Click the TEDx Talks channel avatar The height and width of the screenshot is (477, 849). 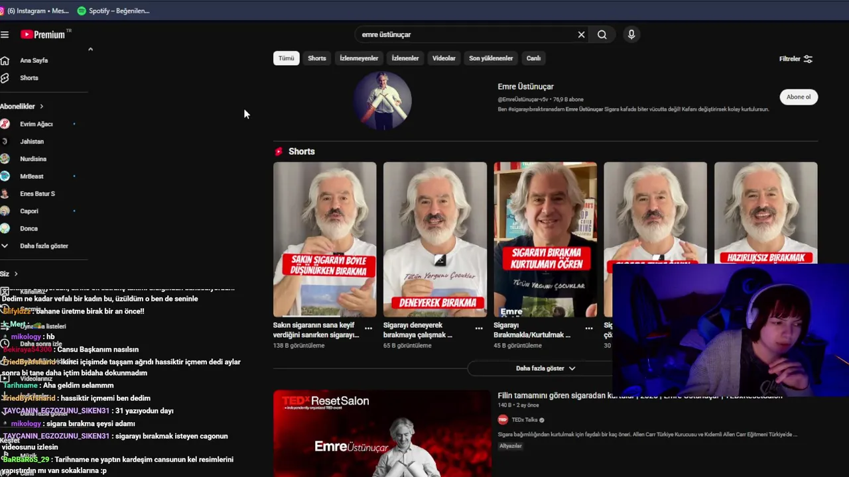coord(503,419)
